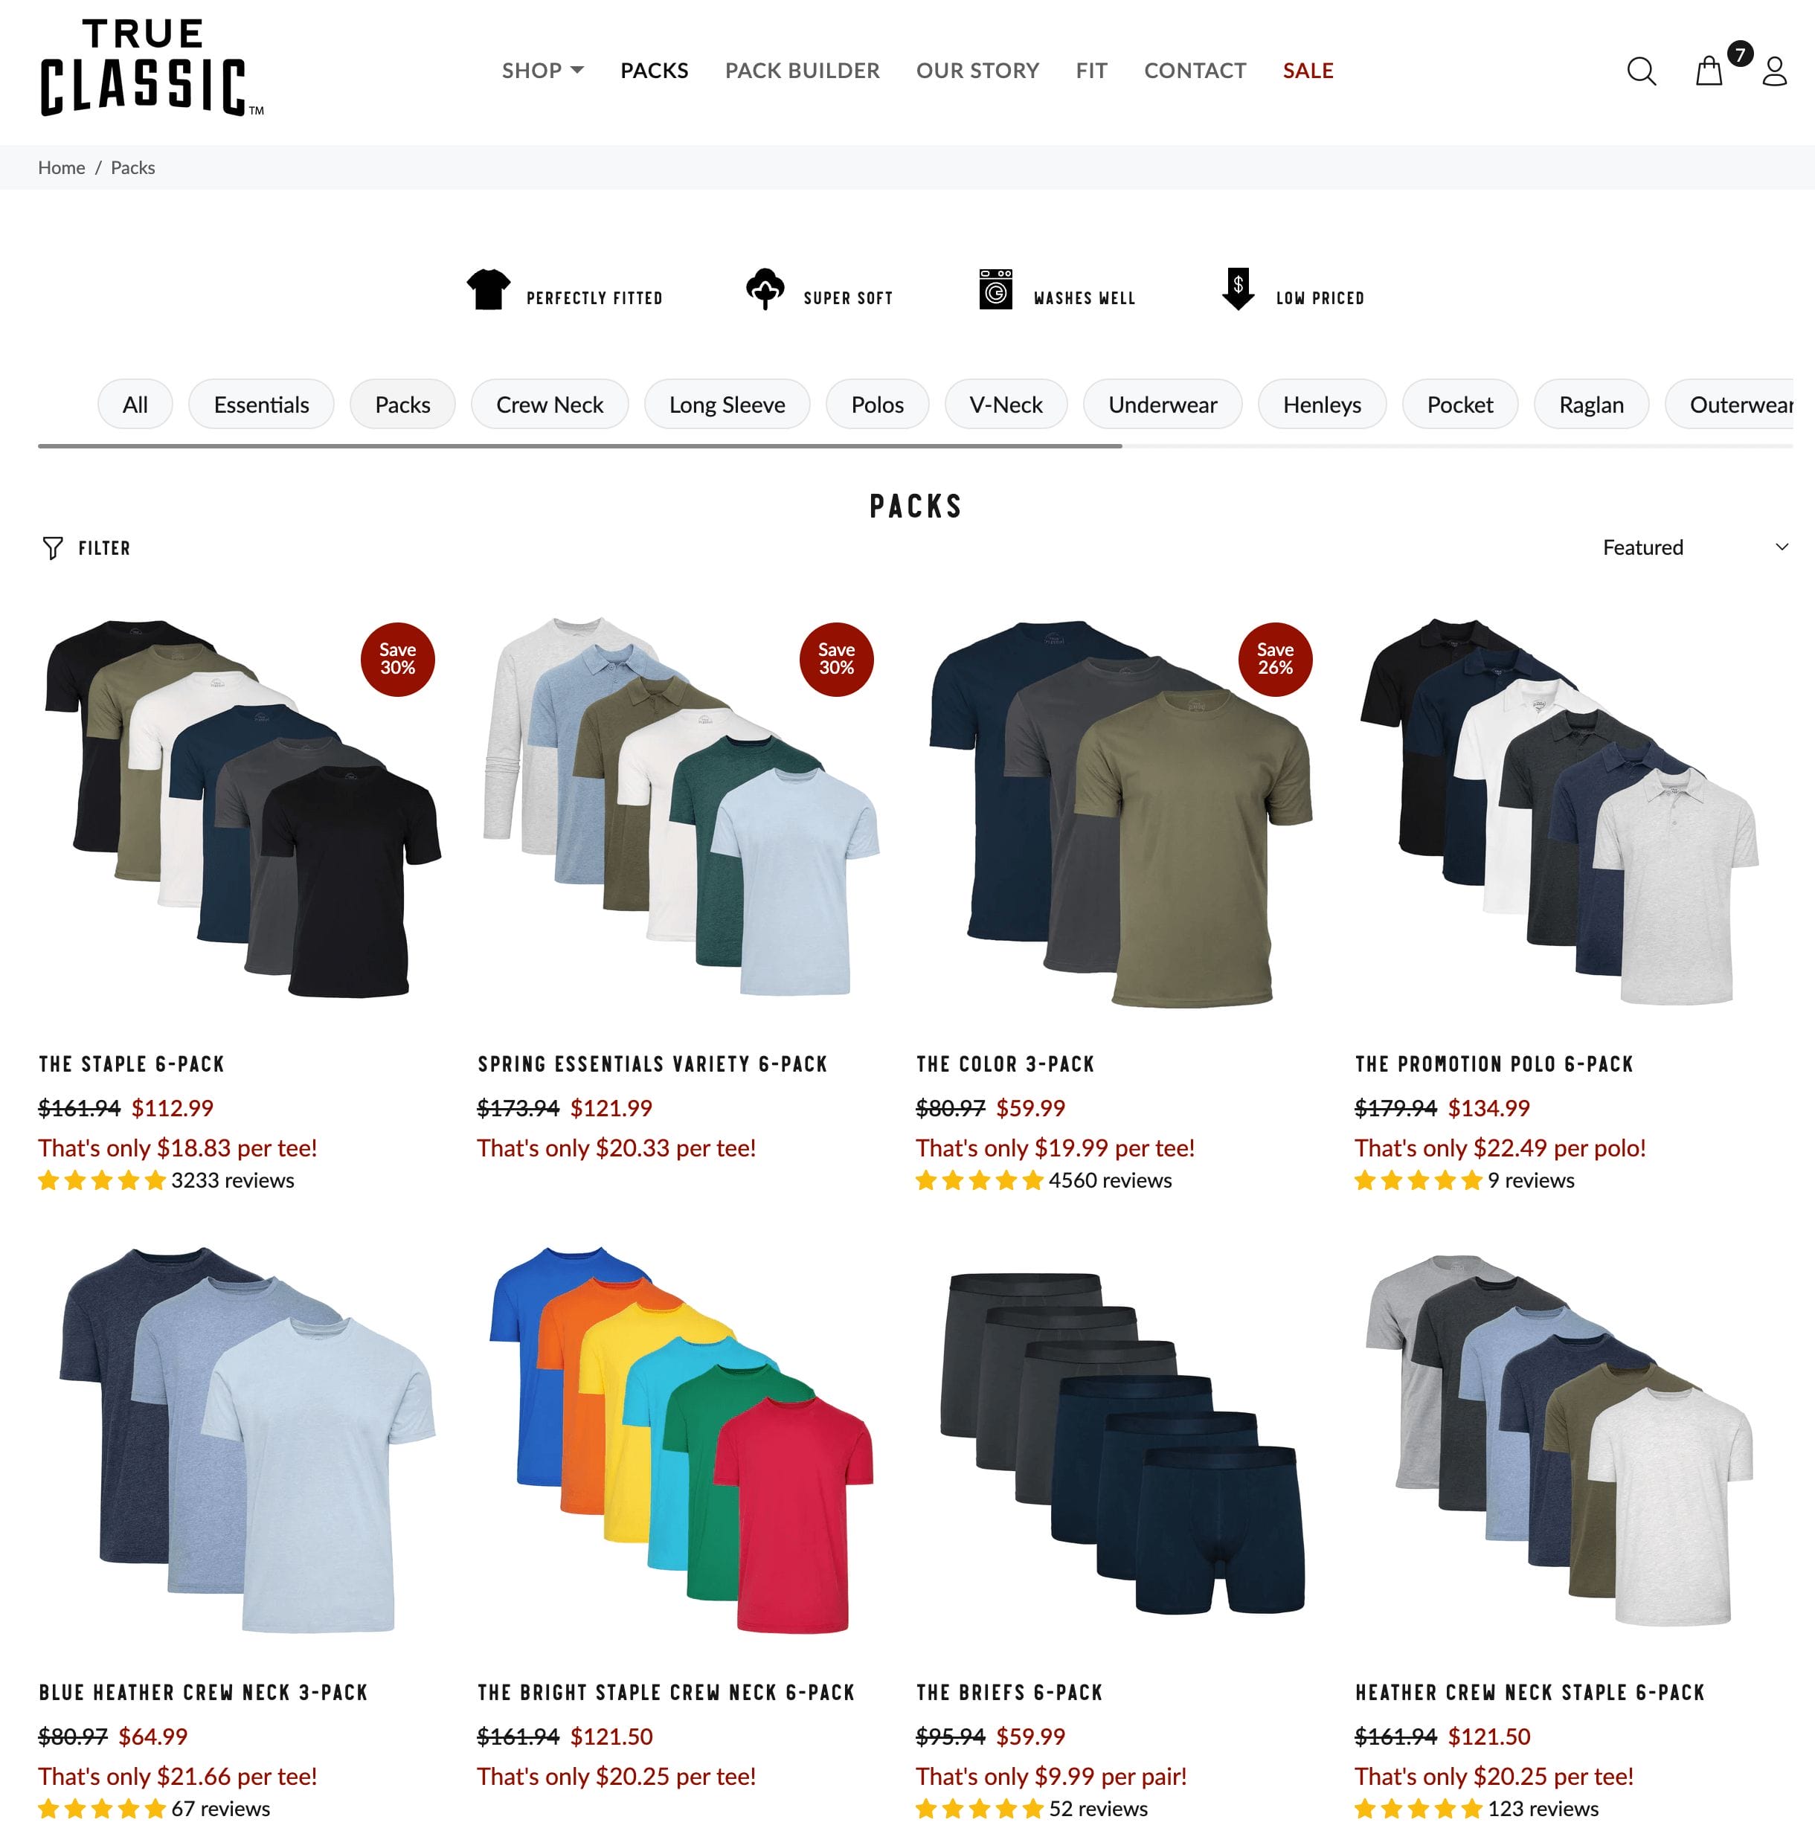Select the Crew Neck category pill

click(x=550, y=405)
